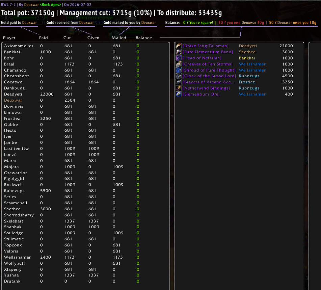Click buyer Rubnzugs next to Netherwind Bindings
The height and width of the screenshot is (290, 321).
[x=249, y=88]
